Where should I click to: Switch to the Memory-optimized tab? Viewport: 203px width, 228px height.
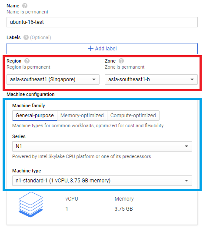click(x=82, y=116)
